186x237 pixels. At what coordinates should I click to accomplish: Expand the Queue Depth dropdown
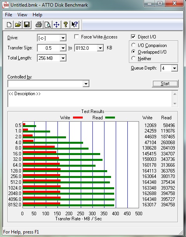(174, 68)
